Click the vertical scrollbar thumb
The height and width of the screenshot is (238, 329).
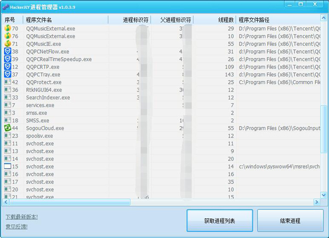coord(324,129)
